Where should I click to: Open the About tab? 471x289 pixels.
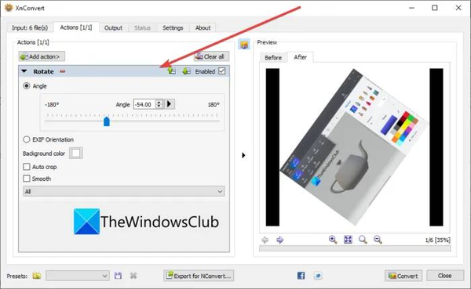coord(203,28)
